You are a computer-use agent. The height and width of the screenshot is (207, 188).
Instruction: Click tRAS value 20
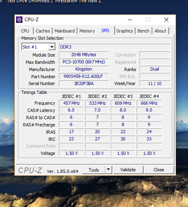click(x=97, y=132)
